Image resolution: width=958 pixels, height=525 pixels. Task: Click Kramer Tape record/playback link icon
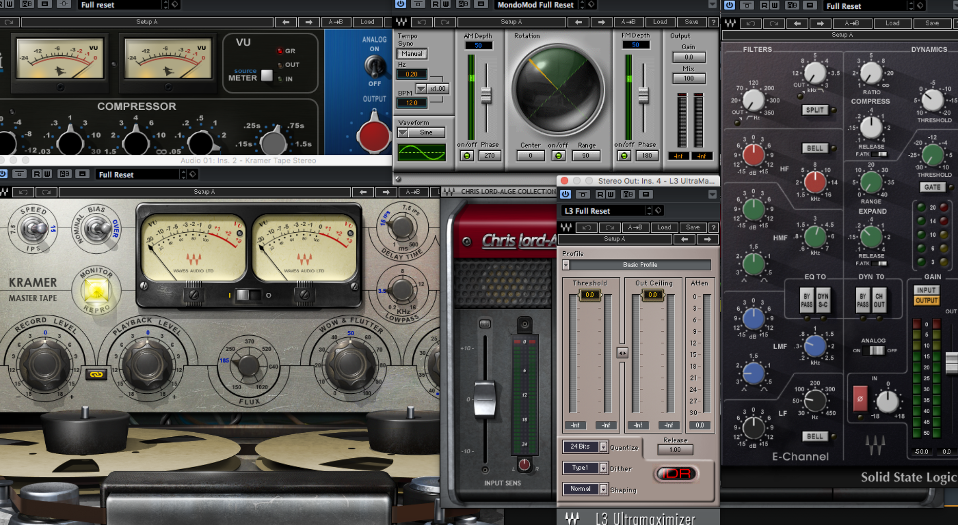click(96, 374)
